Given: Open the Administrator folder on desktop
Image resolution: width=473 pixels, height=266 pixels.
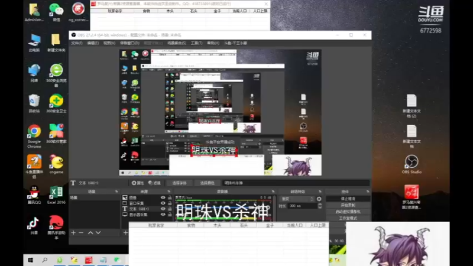Looking at the screenshot, I should pos(34,11).
